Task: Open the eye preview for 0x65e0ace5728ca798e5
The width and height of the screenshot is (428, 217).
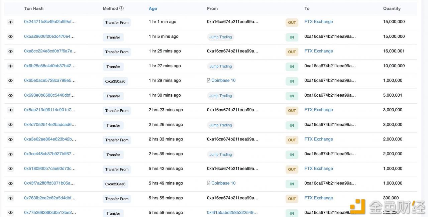Action: click(10, 81)
